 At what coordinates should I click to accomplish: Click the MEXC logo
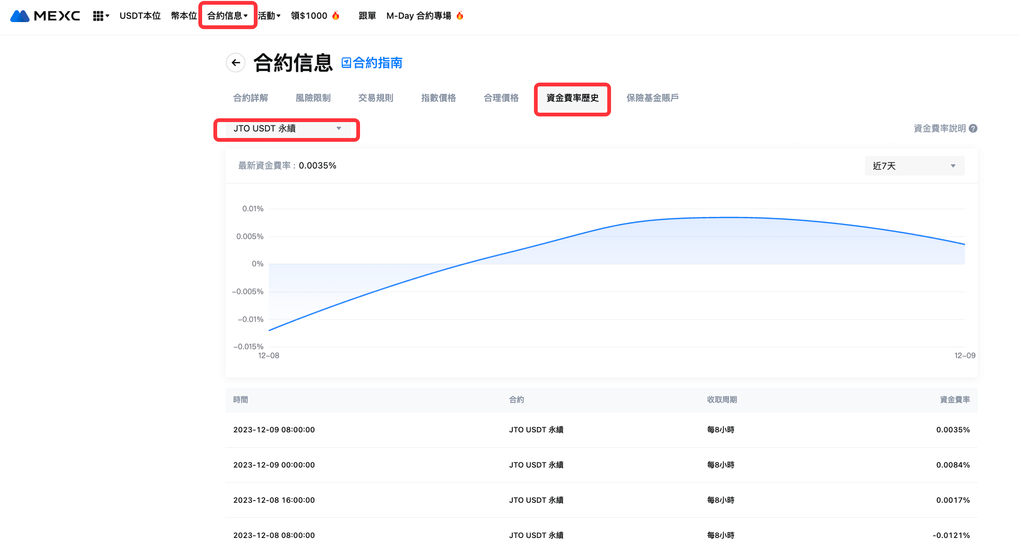(45, 16)
